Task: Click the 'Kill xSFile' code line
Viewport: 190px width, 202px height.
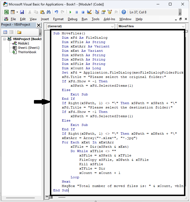Action: (x=91, y=164)
